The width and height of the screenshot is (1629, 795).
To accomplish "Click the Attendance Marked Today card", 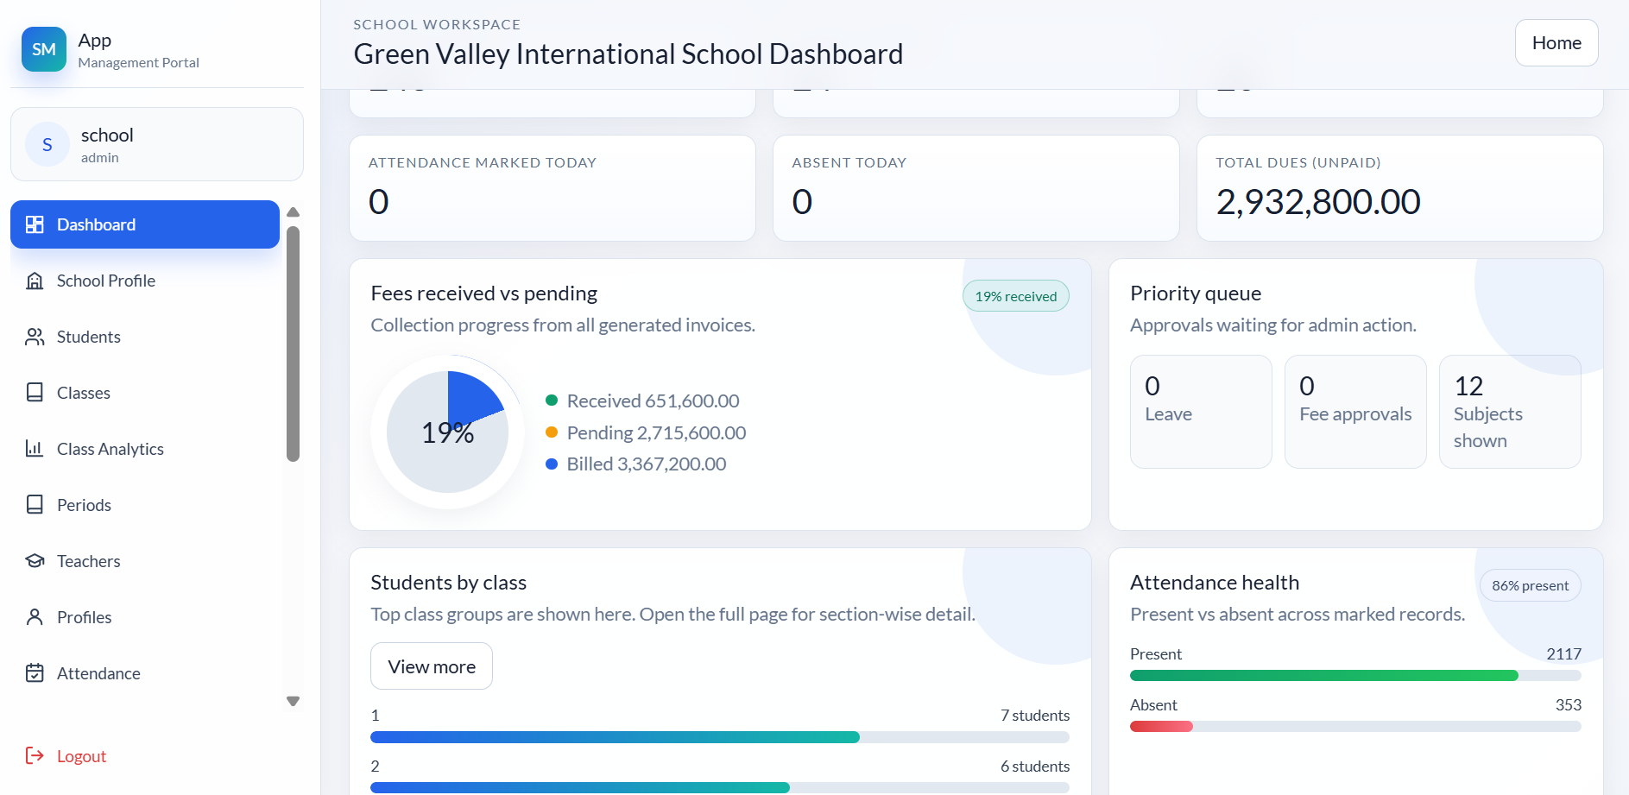I will pyautogui.click(x=552, y=188).
